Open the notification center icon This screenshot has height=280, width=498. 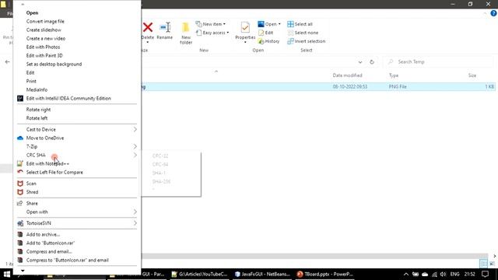point(485,274)
